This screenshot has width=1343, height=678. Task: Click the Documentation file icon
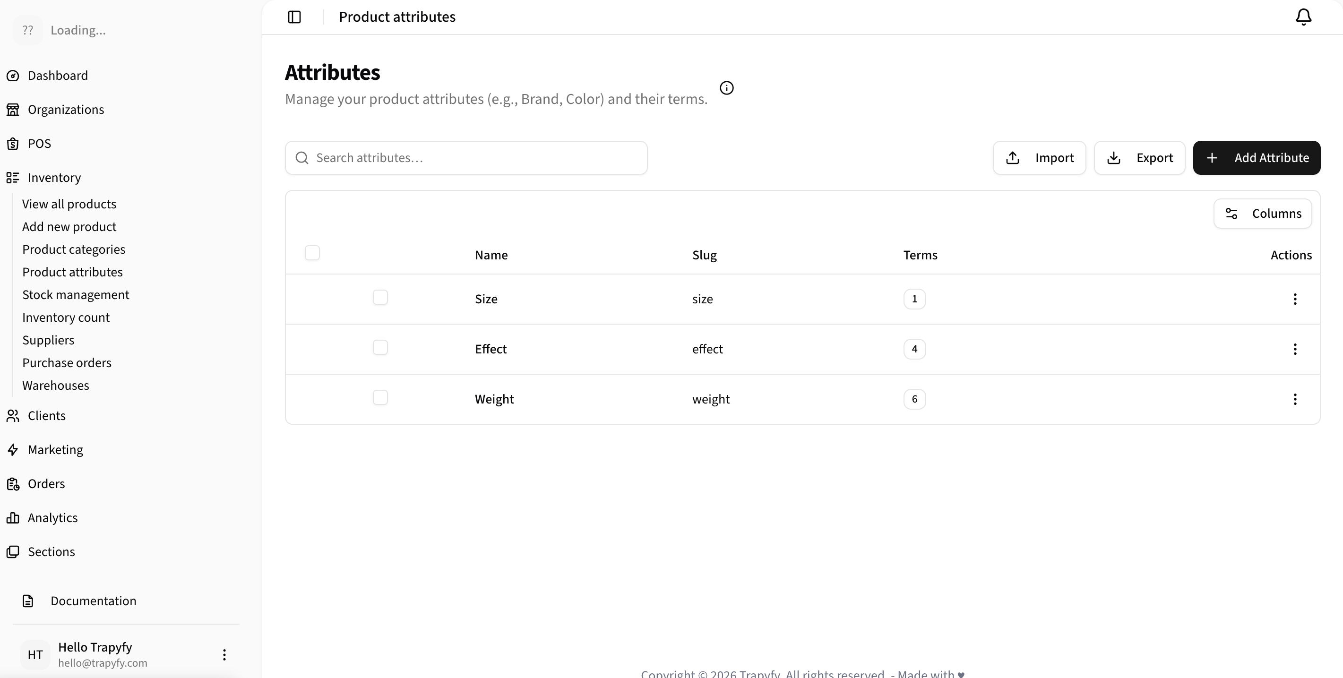pyautogui.click(x=28, y=601)
